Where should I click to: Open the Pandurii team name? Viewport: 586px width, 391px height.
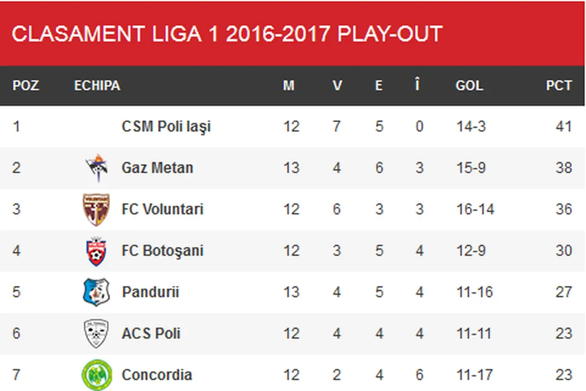coord(150,292)
